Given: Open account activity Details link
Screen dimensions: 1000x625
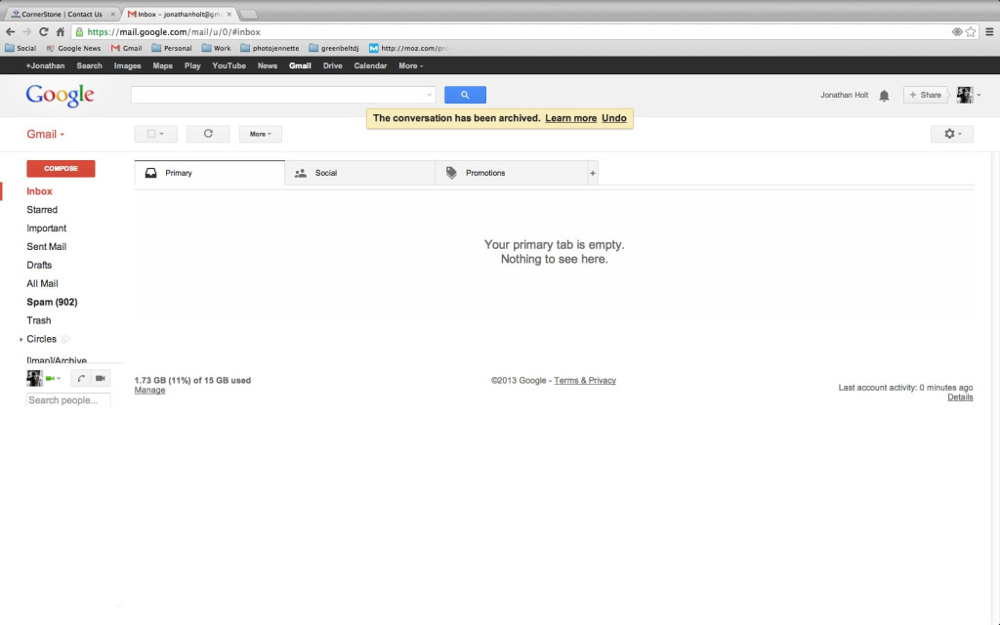Looking at the screenshot, I should (x=960, y=397).
